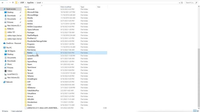Open pinned Documents under Quick access
The height and width of the screenshot is (112, 200).
click(x=12, y=19)
